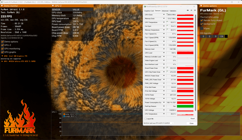Open the GPU Temperature sensor dropdown

(164, 22)
